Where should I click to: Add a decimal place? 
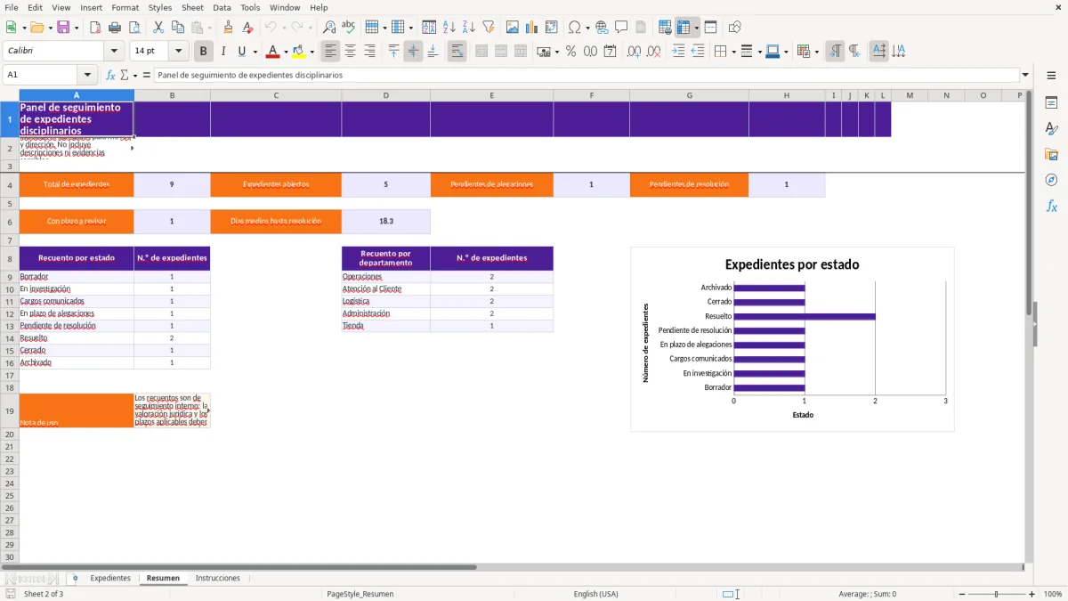(x=635, y=52)
